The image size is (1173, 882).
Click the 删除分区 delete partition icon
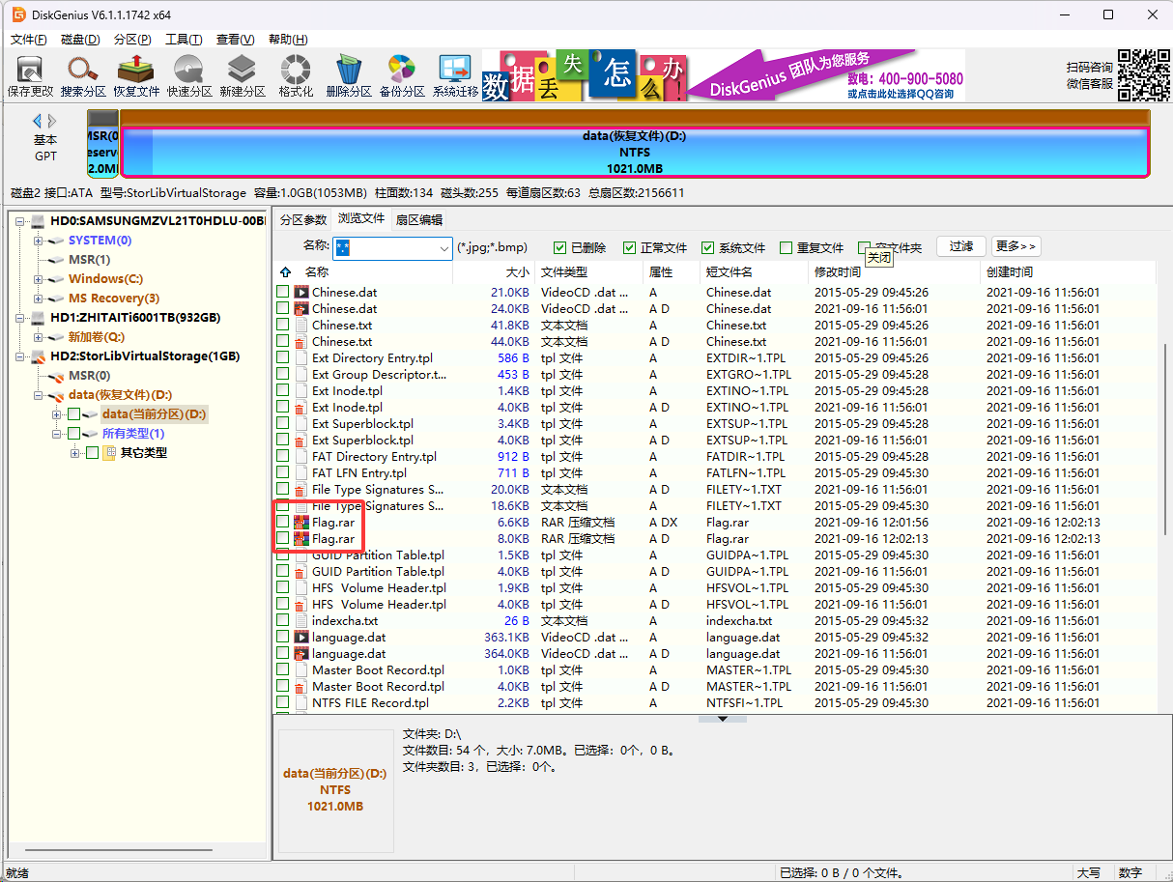(x=349, y=73)
